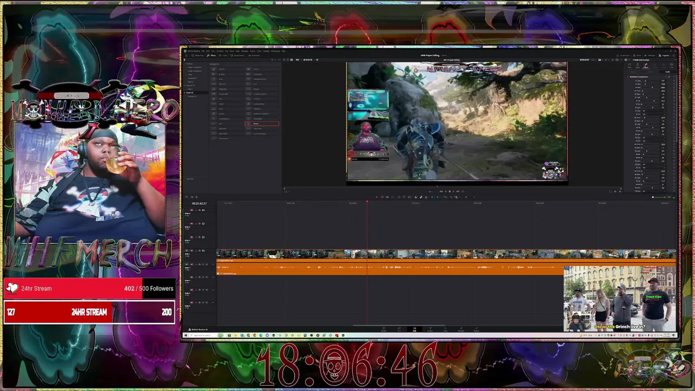Delete Multiband Compressor with trash icon
This screenshot has width=695, height=391.
pyautogui.click(x=669, y=77)
